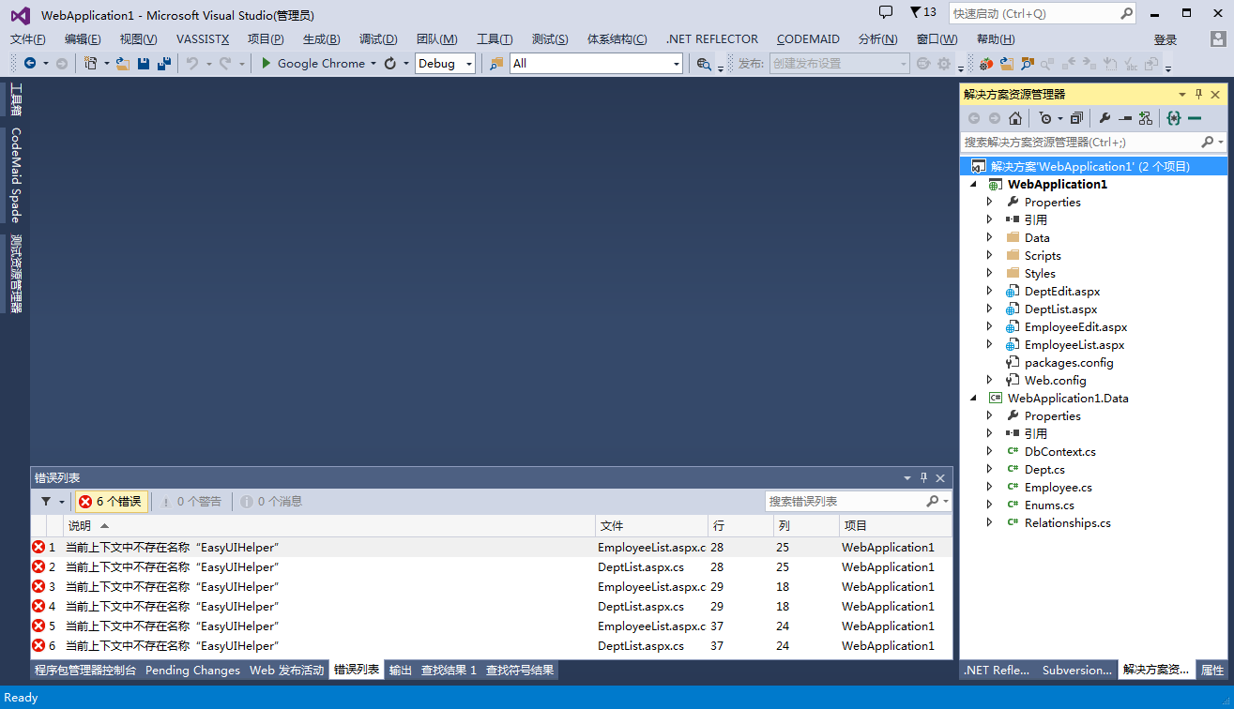The image size is (1234, 709).
Task: Click the refresh browser icon
Action: (391, 63)
